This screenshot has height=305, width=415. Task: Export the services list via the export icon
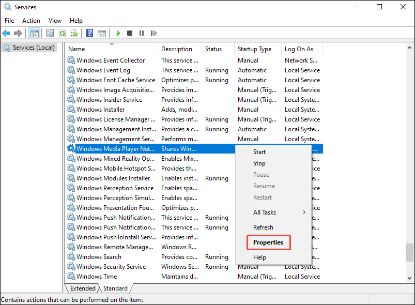(73, 33)
